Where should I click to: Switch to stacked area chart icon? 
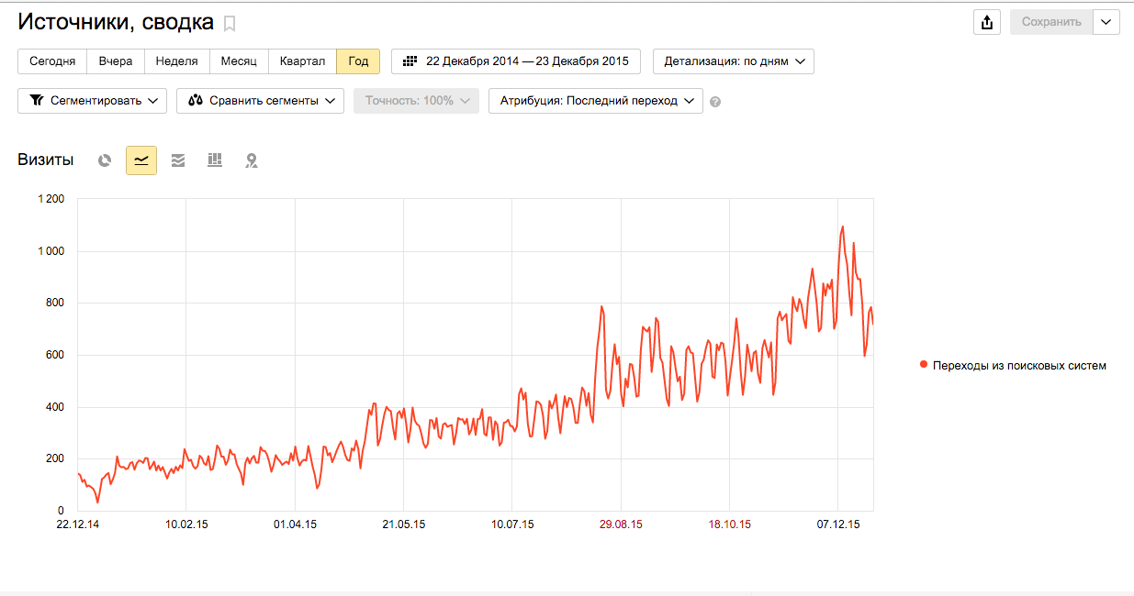click(178, 160)
